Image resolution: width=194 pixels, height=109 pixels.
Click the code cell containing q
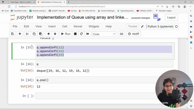[104, 64]
